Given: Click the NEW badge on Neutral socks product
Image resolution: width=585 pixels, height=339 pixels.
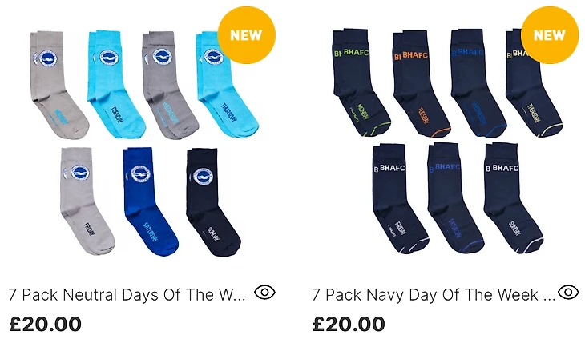Looking at the screenshot, I should pos(246,35).
